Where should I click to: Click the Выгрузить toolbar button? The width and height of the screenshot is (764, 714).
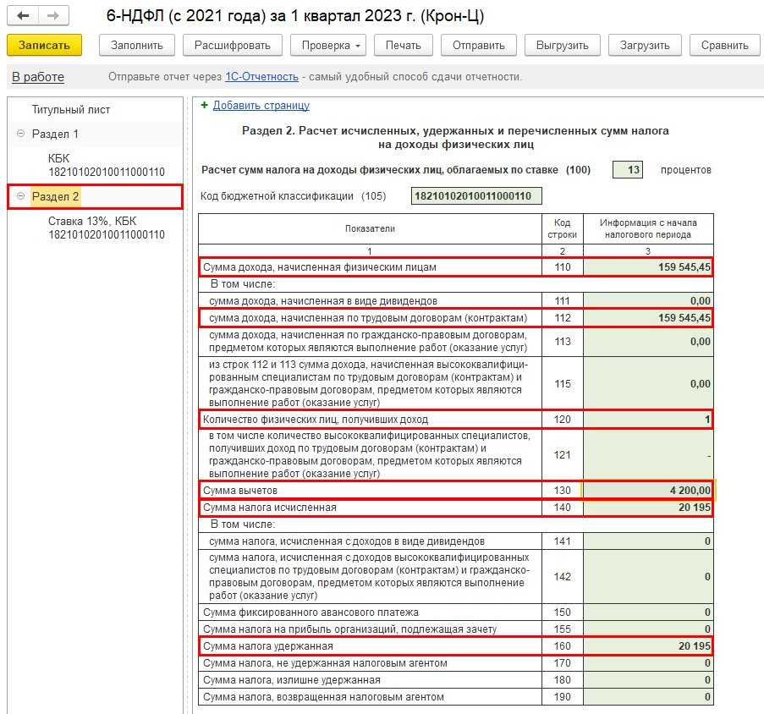562,45
